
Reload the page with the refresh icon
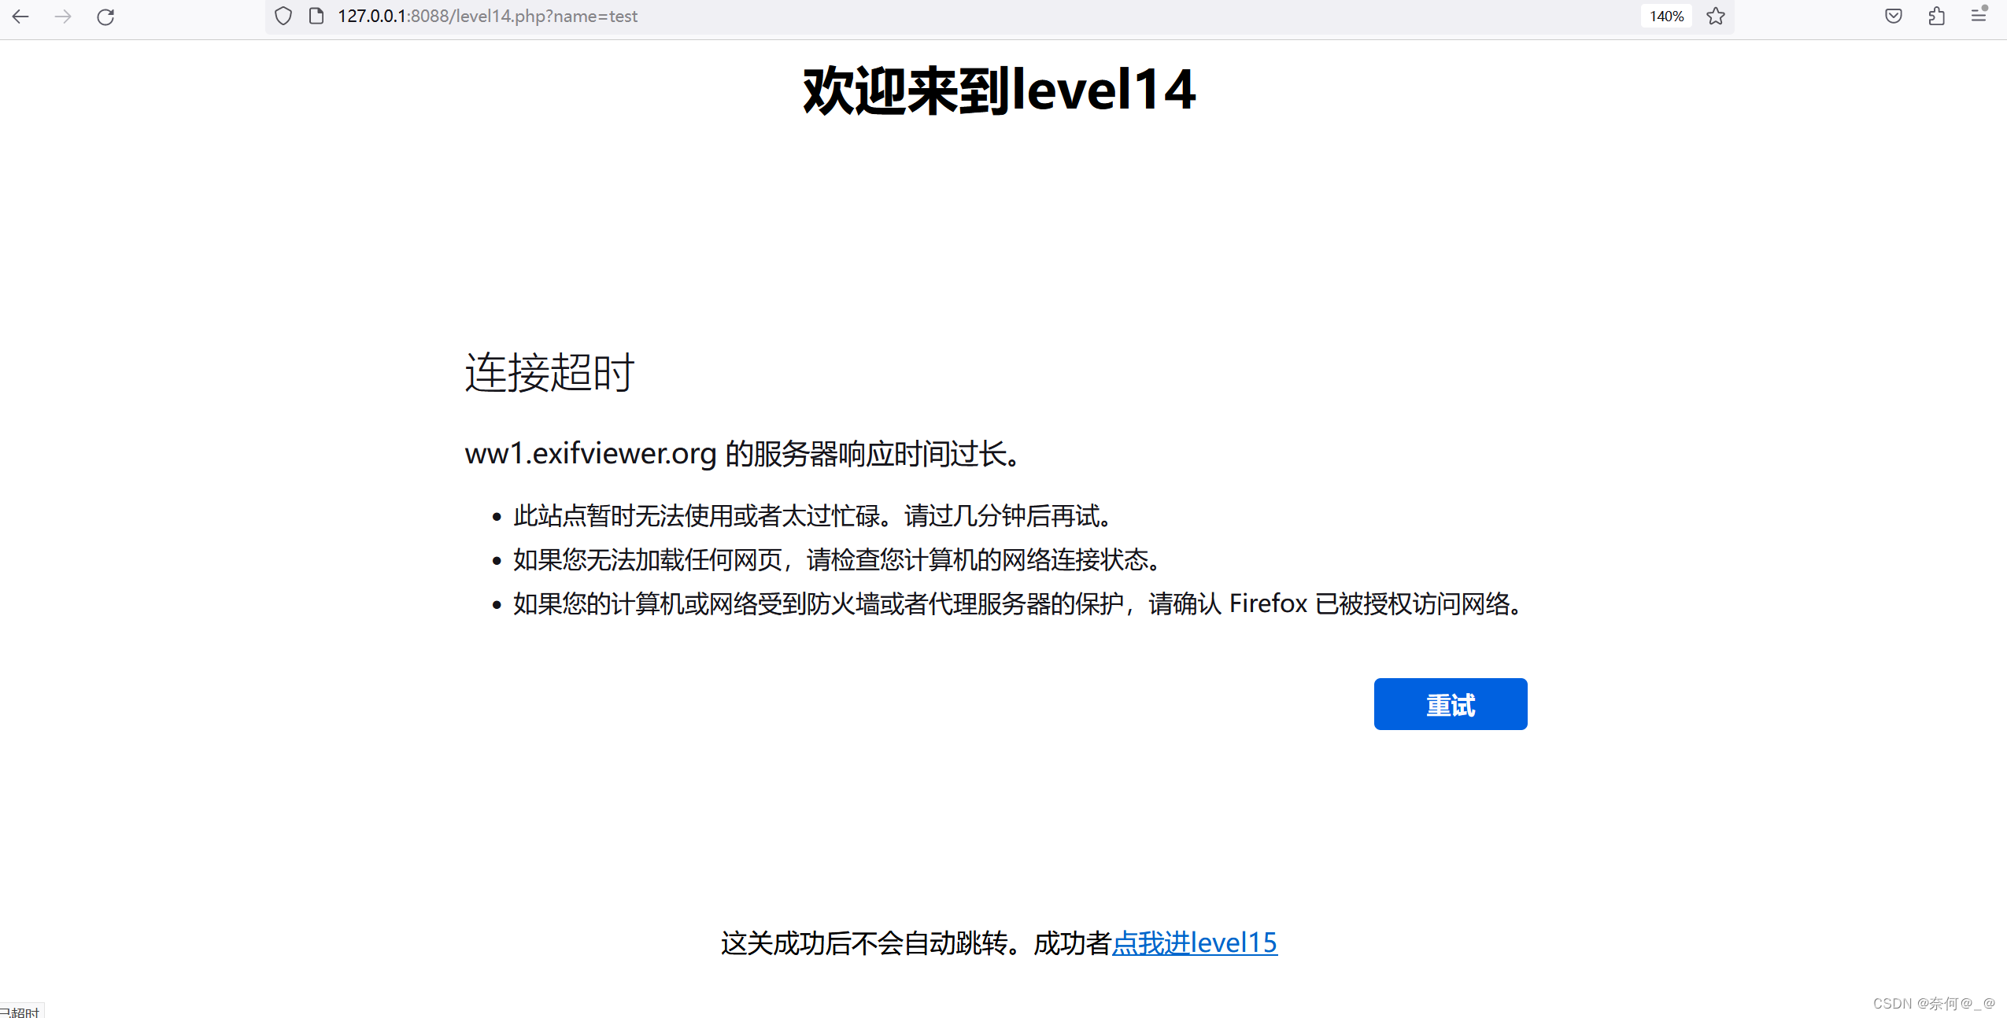tap(105, 16)
